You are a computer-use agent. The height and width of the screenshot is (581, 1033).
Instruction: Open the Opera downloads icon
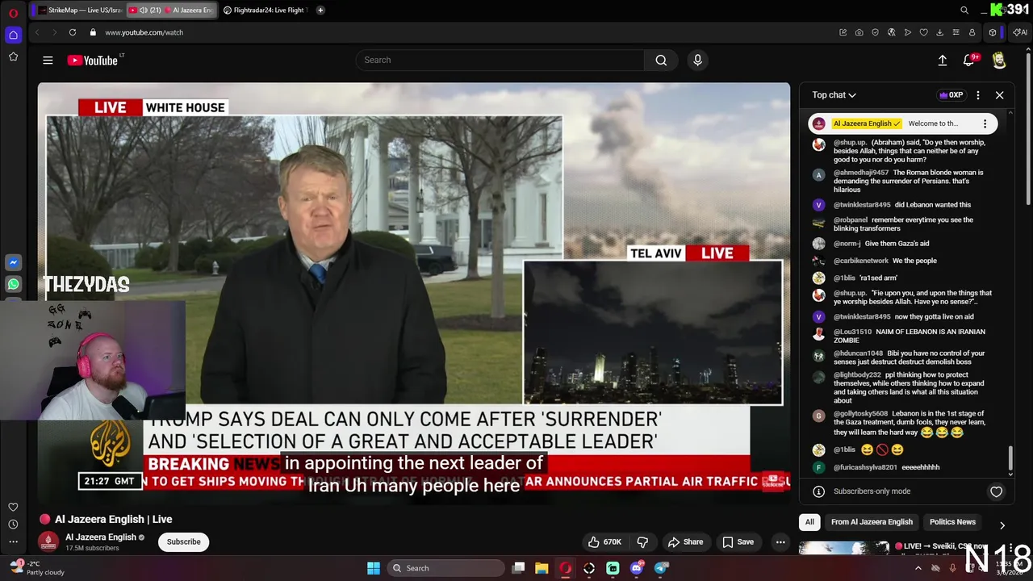939,32
